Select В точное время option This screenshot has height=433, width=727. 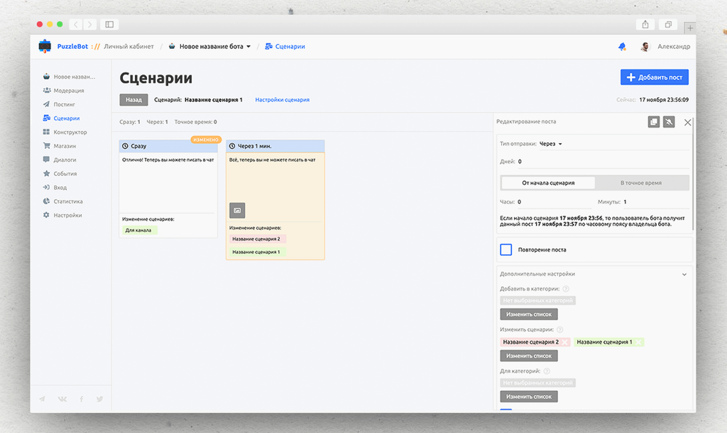641,183
